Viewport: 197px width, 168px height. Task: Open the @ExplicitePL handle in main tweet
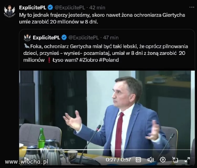(70, 7)
